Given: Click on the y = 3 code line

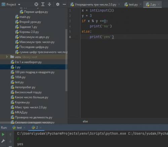Looking at the screenshot, I should 87,16.
